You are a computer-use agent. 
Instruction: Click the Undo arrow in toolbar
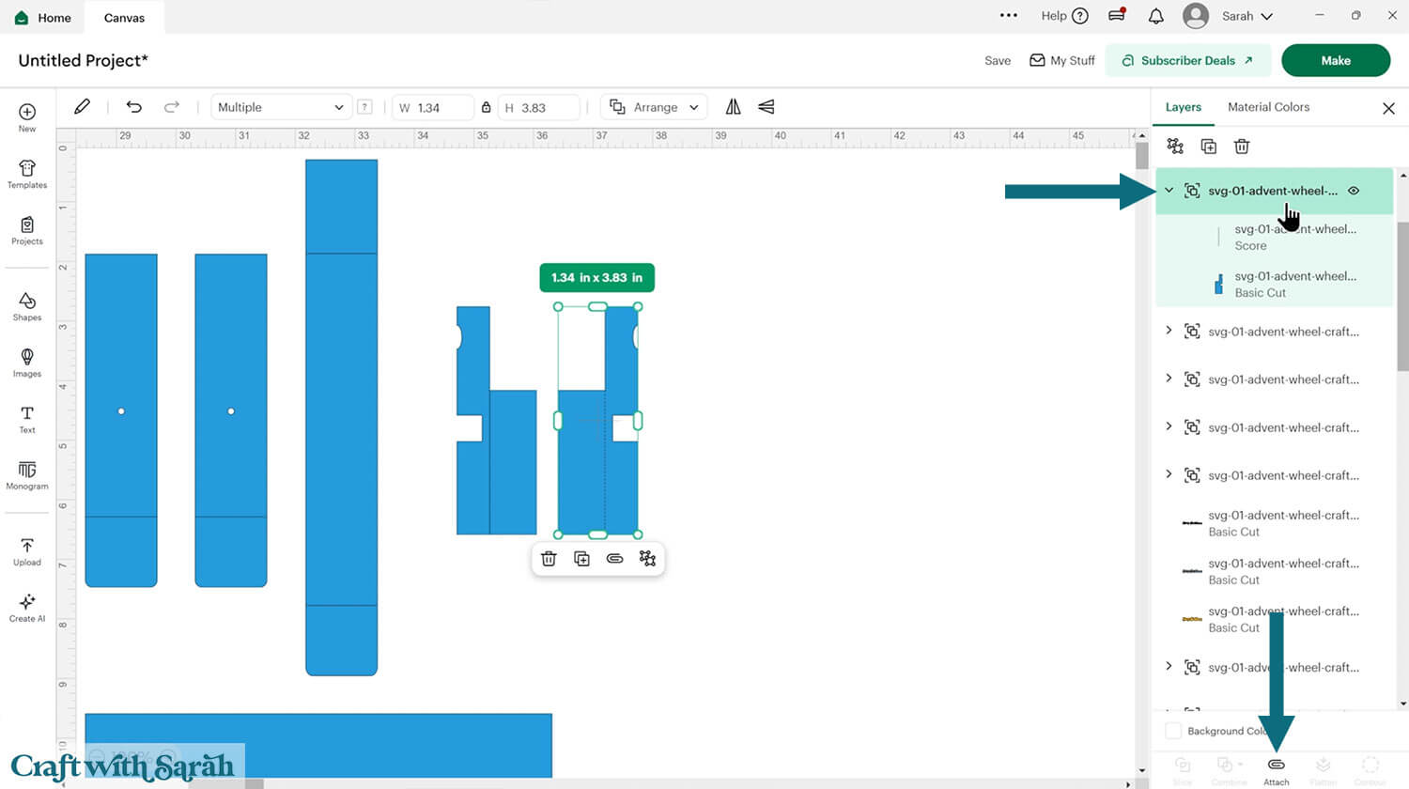click(134, 107)
